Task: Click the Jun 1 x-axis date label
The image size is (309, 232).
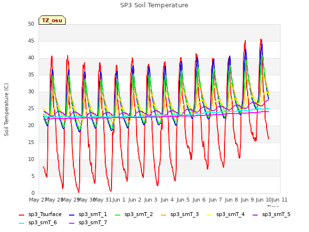Action: pyautogui.click(x=119, y=200)
